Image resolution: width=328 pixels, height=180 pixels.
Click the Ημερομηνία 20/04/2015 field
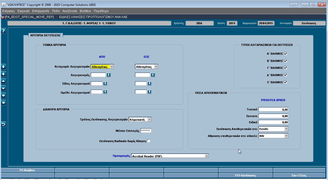266,23
